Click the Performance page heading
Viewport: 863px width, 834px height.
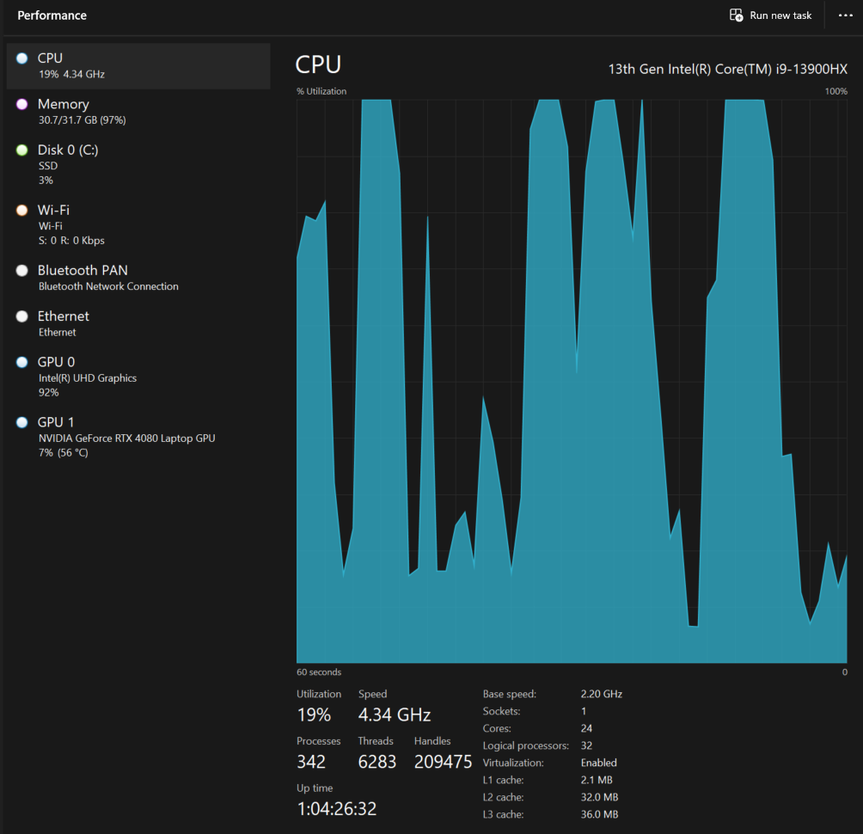pyautogui.click(x=52, y=15)
